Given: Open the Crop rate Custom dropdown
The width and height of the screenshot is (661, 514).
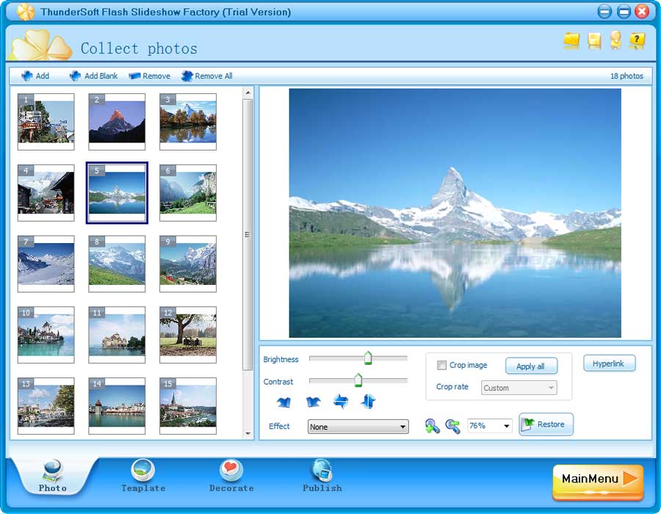Looking at the screenshot, I should (x=519, y=388).
